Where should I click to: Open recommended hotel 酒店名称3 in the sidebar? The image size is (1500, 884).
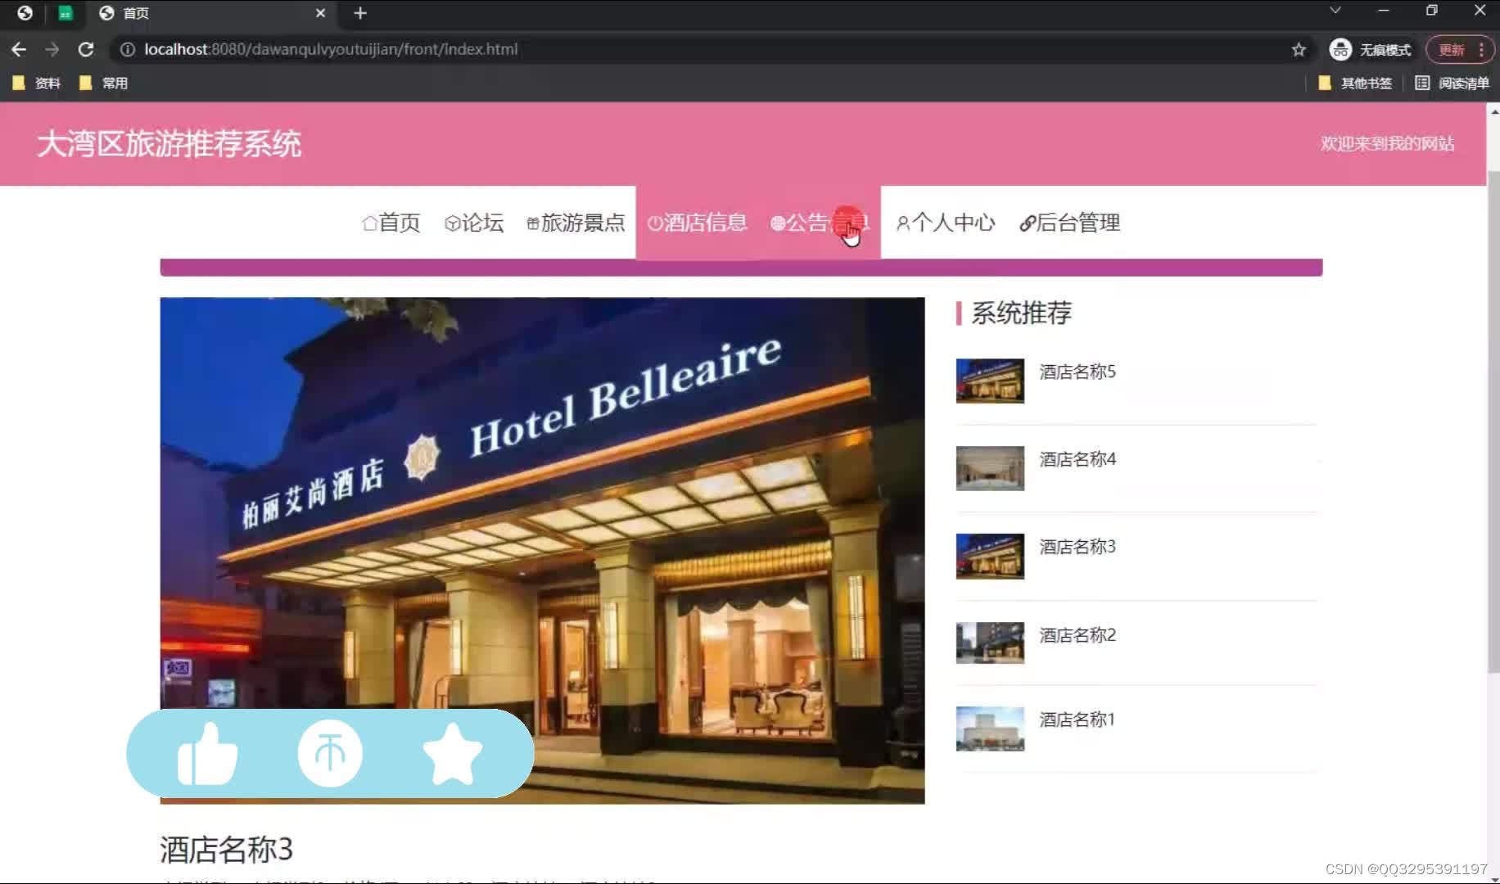tap(1078, 547)
